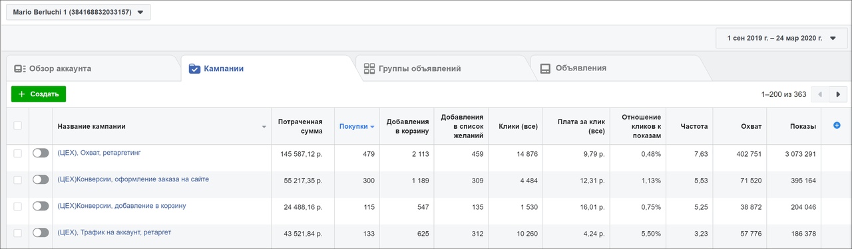Image resolution: width=852 pixels, height=249 pixels.
Task: Click the Кампании folder icon
Action: [194, 68]
